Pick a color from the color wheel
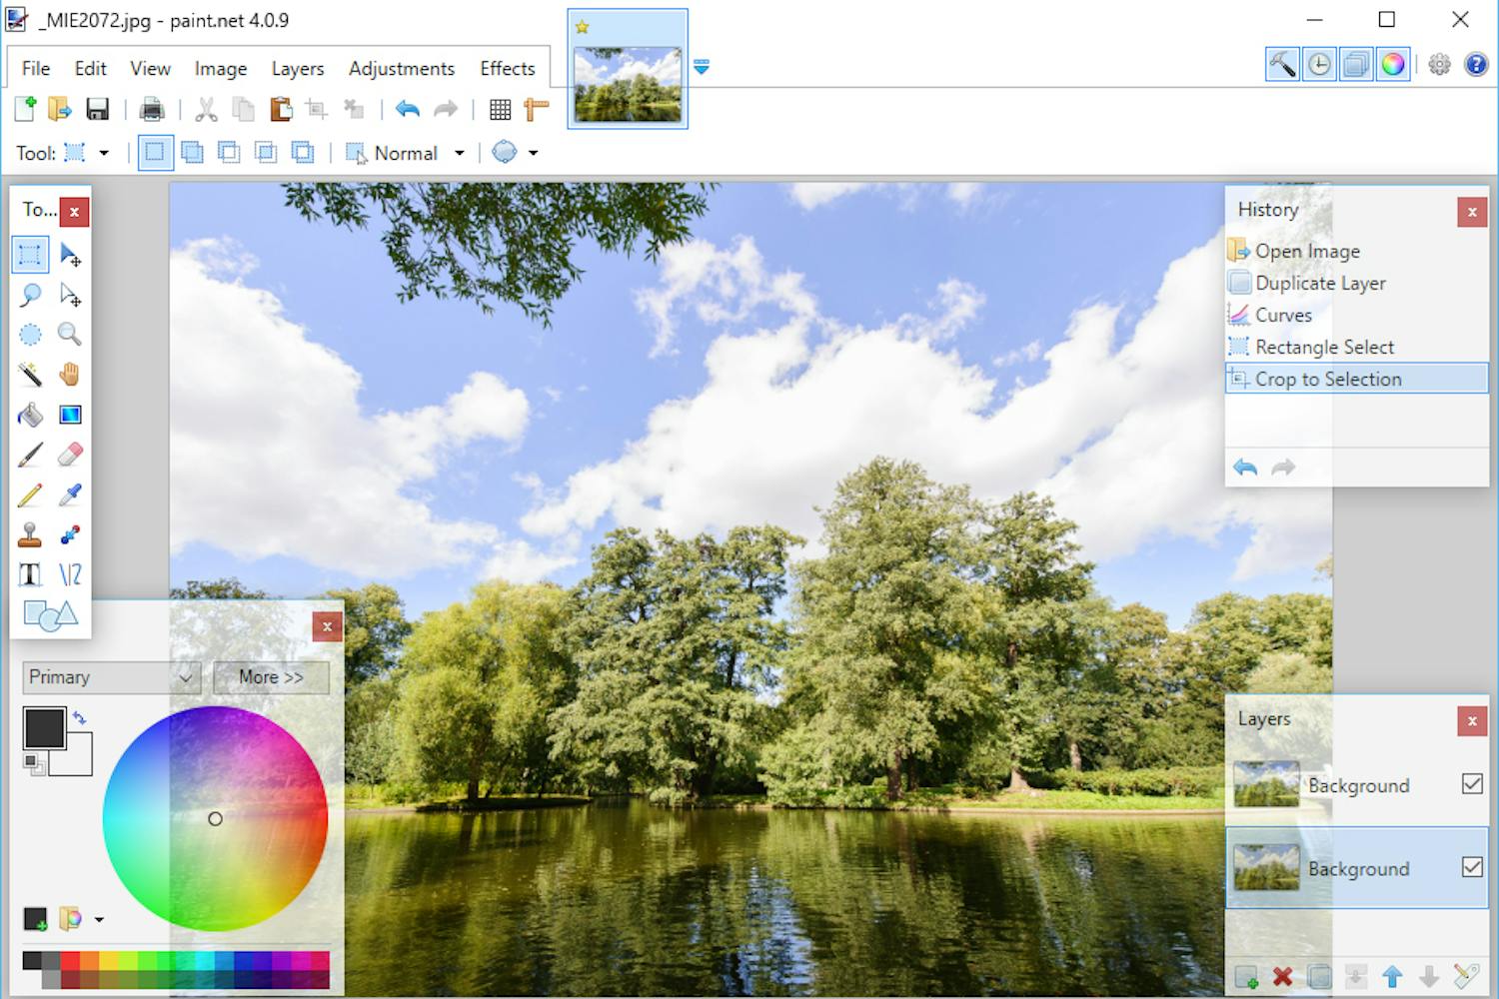The image size is (1499, 999). tap(215, 818)
